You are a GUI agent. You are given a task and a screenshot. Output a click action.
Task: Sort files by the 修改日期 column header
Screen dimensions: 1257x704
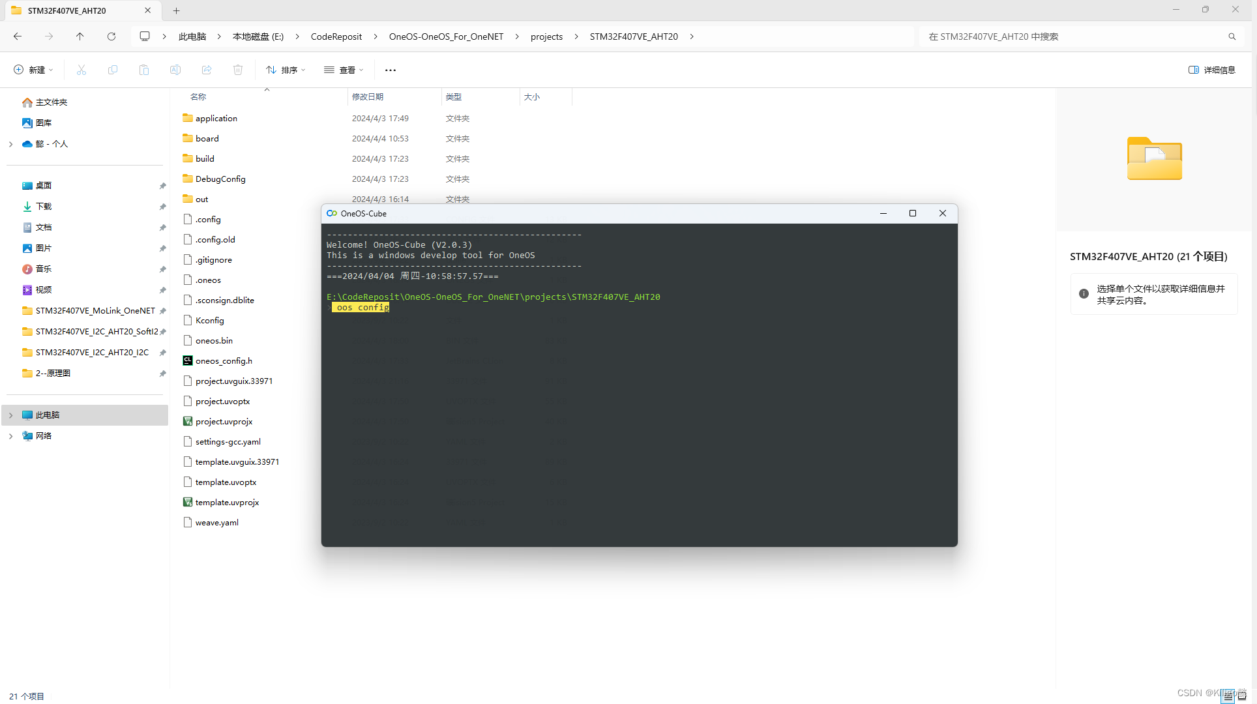[x=368, y=96]
